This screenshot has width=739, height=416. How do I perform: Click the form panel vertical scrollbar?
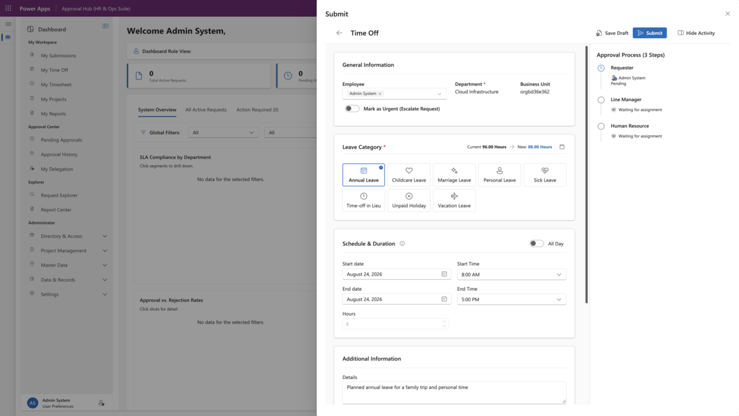click(x=587, y=174)
